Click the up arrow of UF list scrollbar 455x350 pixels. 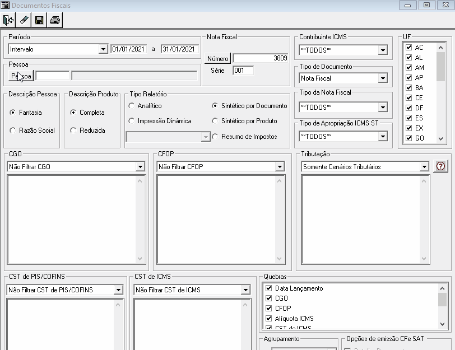pyautogui.click(x=440, y=48)
